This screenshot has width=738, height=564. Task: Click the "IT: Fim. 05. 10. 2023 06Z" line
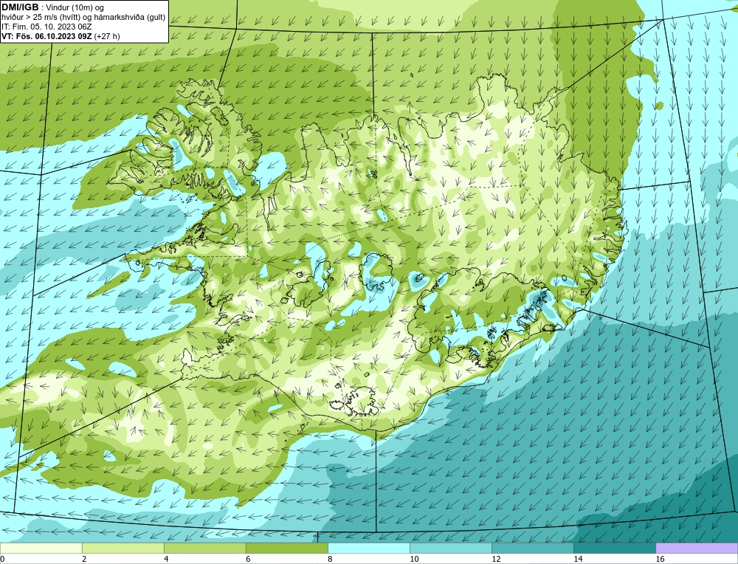[x=46, y=27]
